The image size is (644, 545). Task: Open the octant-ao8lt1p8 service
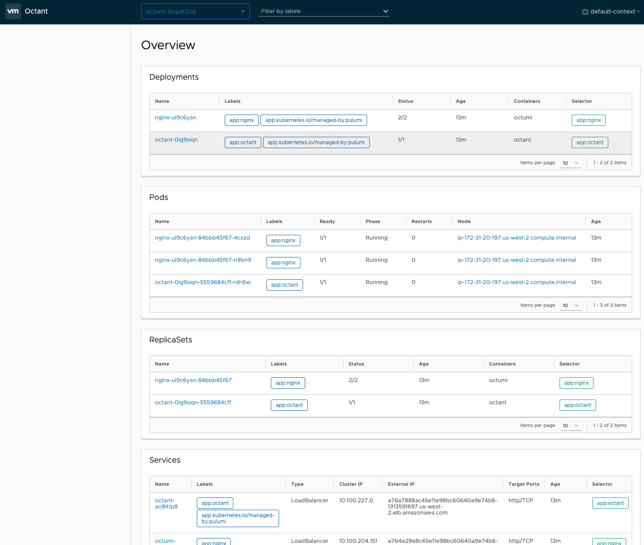(166, 504)
